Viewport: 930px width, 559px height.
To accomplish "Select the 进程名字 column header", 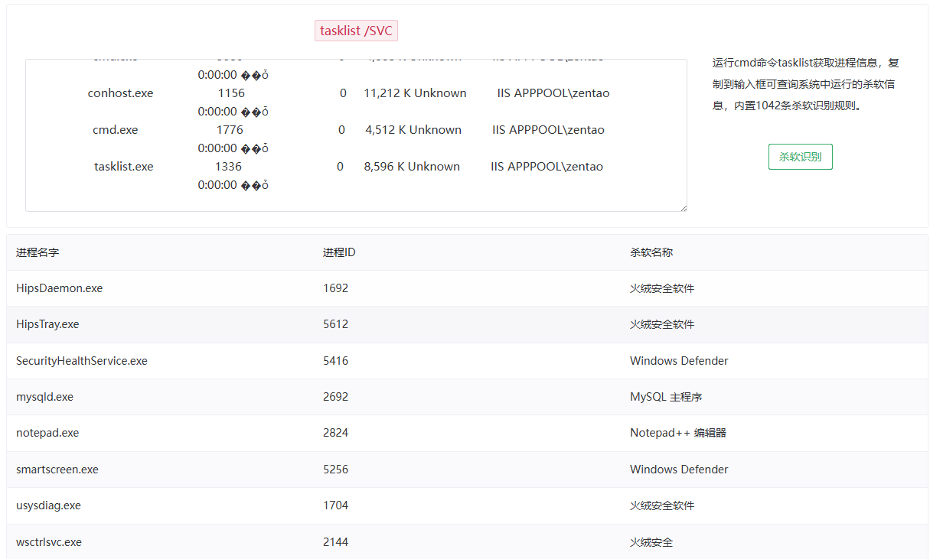I will pos(38,252).
